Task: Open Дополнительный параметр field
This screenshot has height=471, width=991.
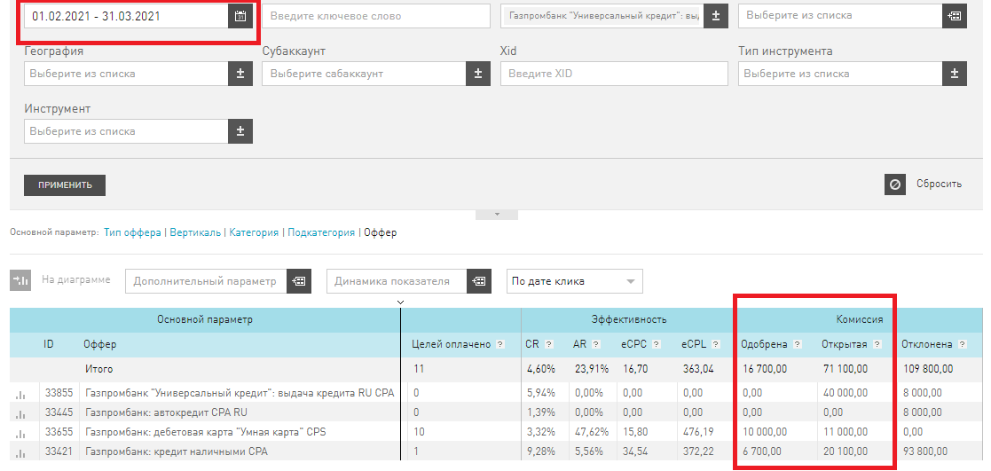Action: pyautogui.click(x=207, y=281)
